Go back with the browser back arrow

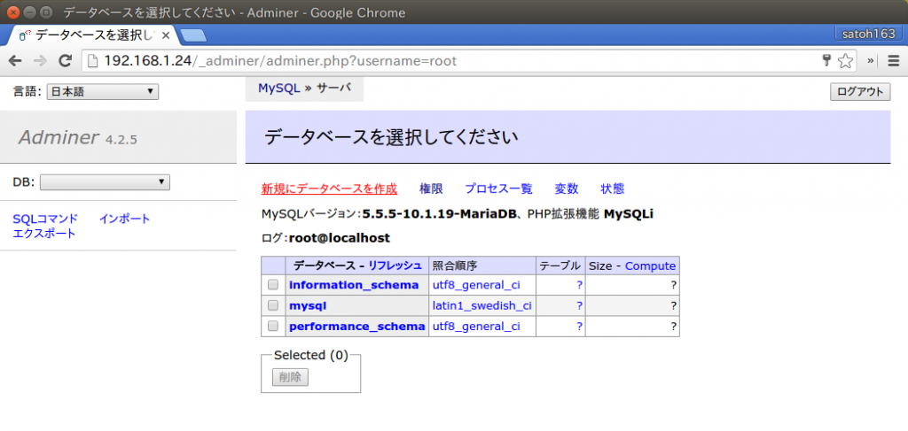15,61
